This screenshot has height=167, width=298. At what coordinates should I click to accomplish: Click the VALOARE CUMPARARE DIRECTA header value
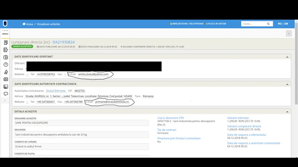tap(153, 47)
